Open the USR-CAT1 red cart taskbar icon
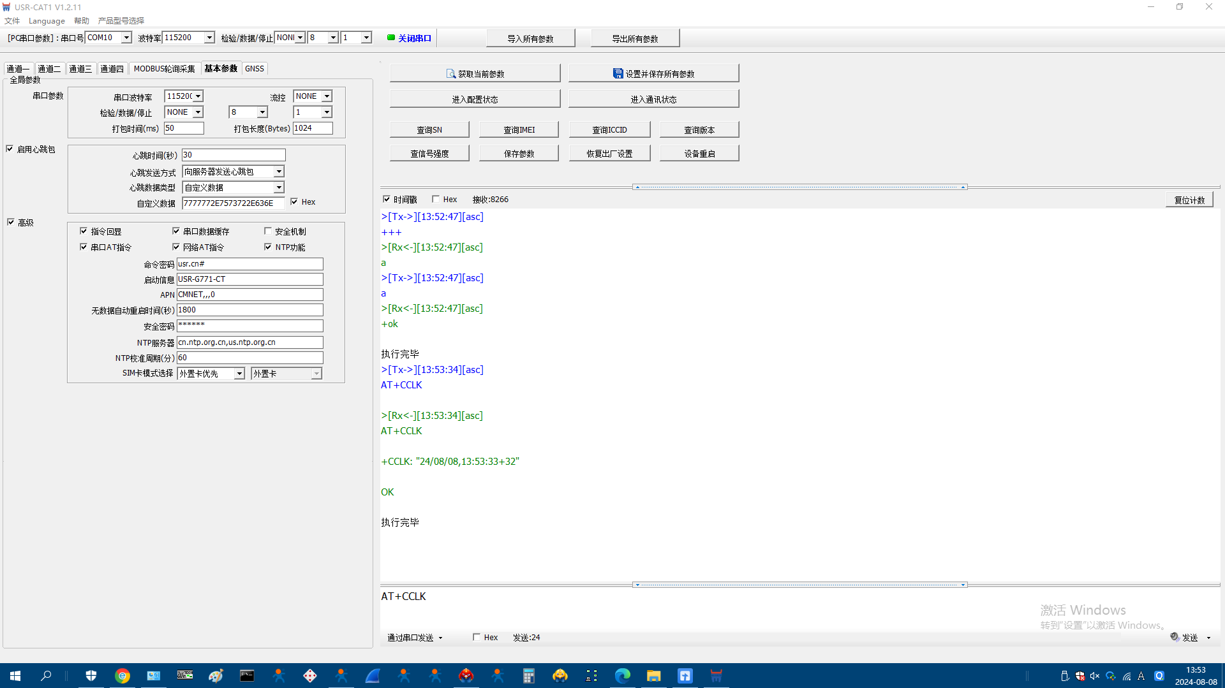Image resolution: width=1225 pixels, height=688 pixels. (x=716, y=676)
